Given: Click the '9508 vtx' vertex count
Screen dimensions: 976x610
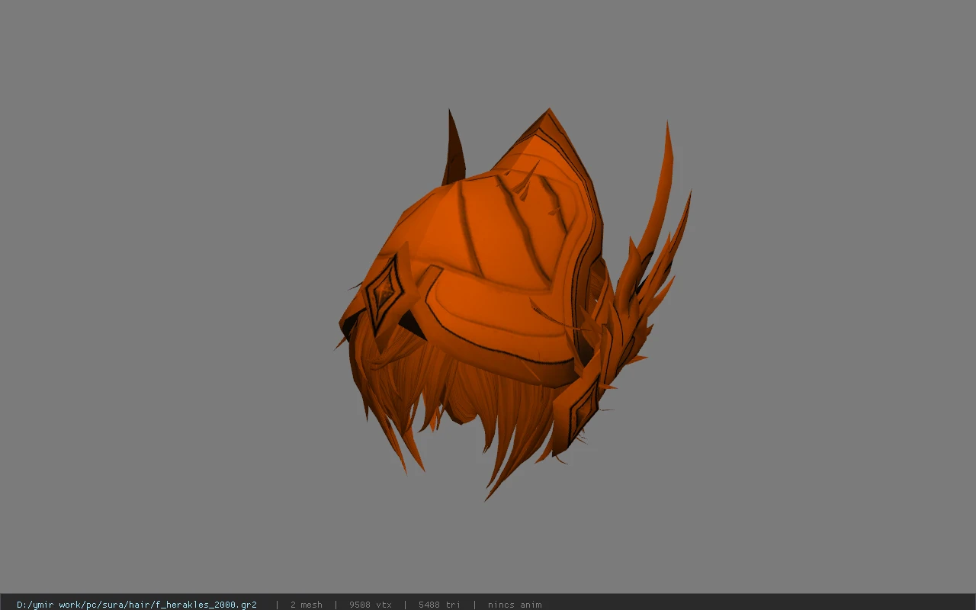Looking at the screenshot, I should point(371,605).
